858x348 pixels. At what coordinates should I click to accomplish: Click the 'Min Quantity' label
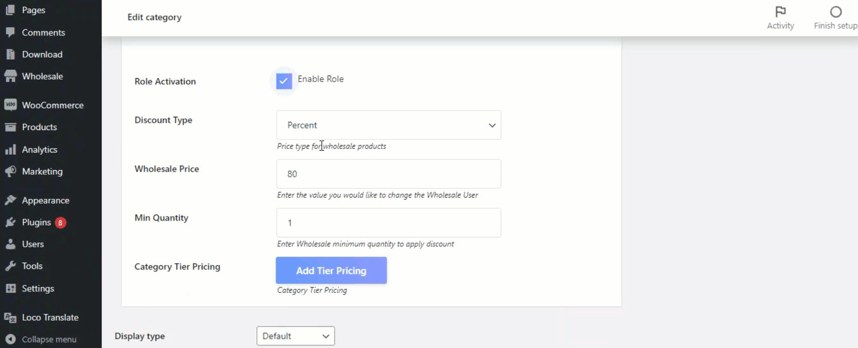pos(161,217)
